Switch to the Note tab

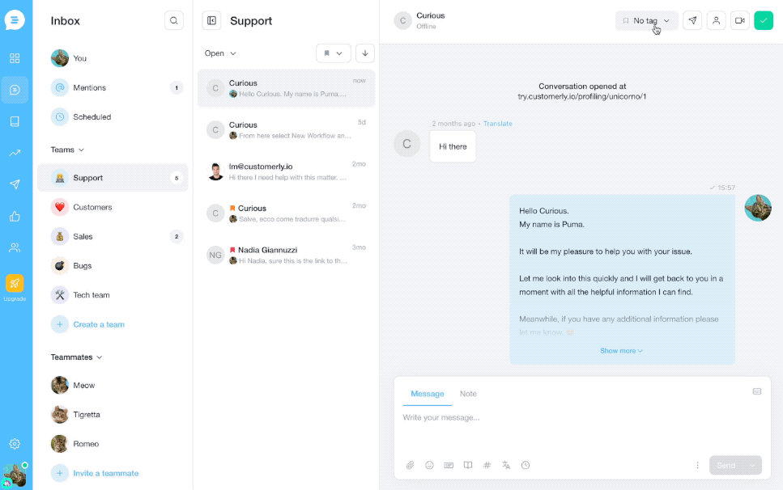(x=468, y=394)
